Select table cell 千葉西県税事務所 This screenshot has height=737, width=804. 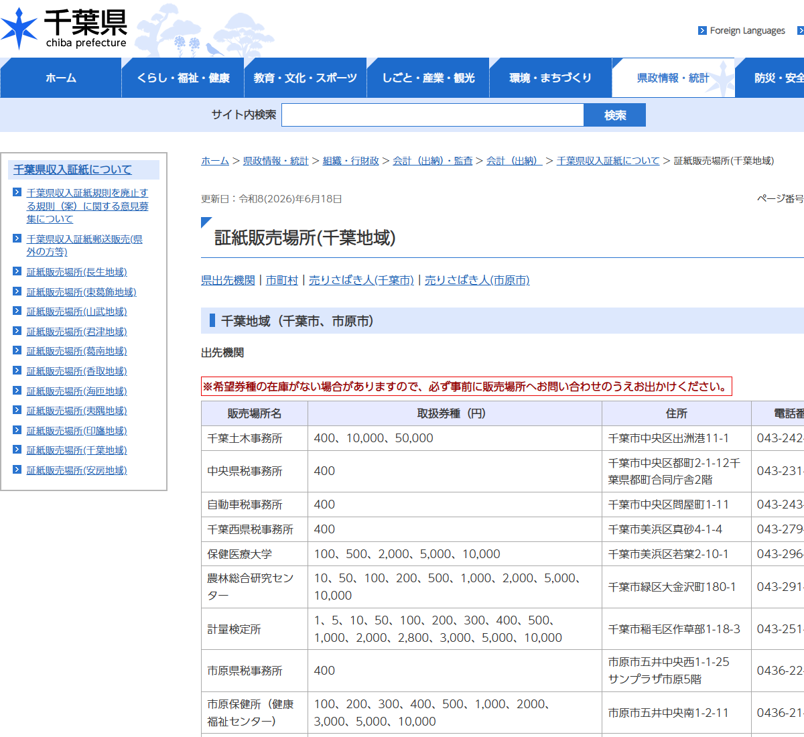pyautogui.click(x=255, y=529)
